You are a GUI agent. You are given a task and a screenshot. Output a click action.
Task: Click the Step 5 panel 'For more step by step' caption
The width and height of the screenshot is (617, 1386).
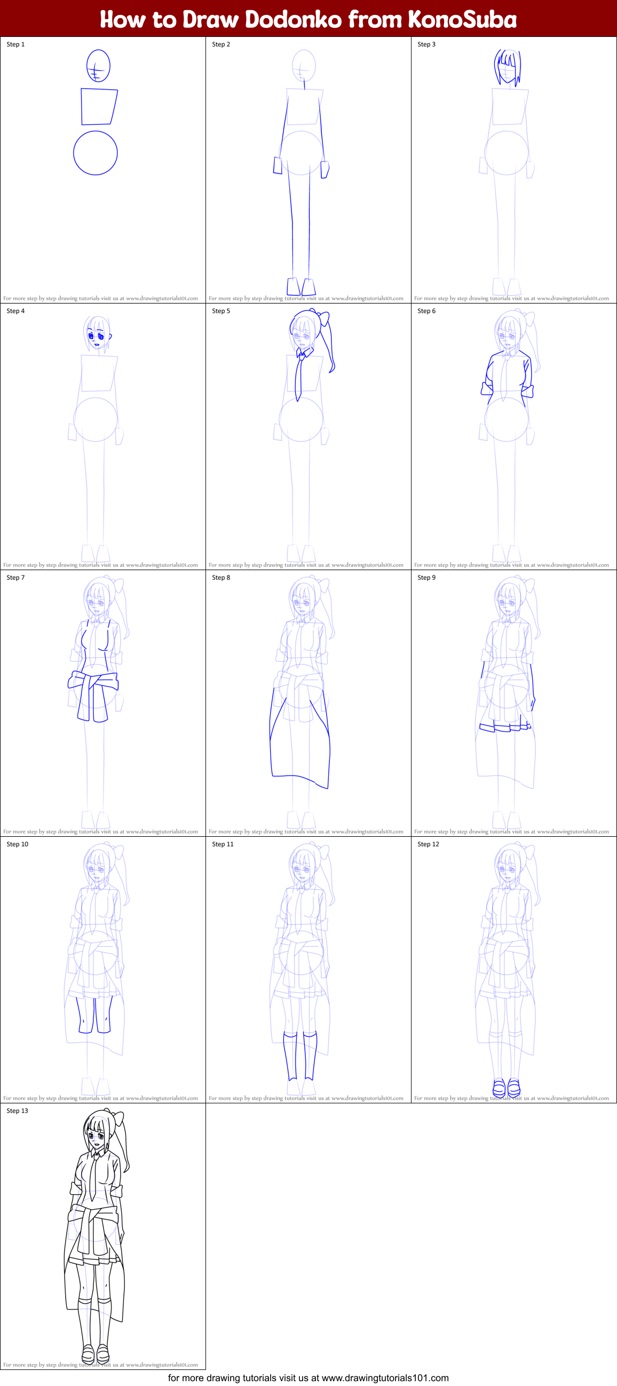pos(306,565)
